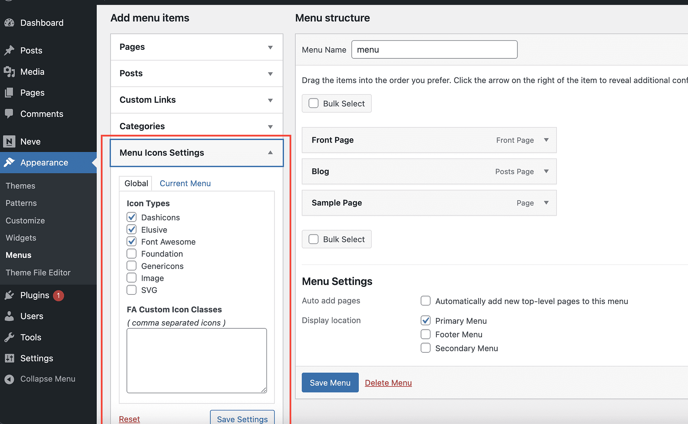Collapse the Menu Icons Settings panel

coord(270,153)
